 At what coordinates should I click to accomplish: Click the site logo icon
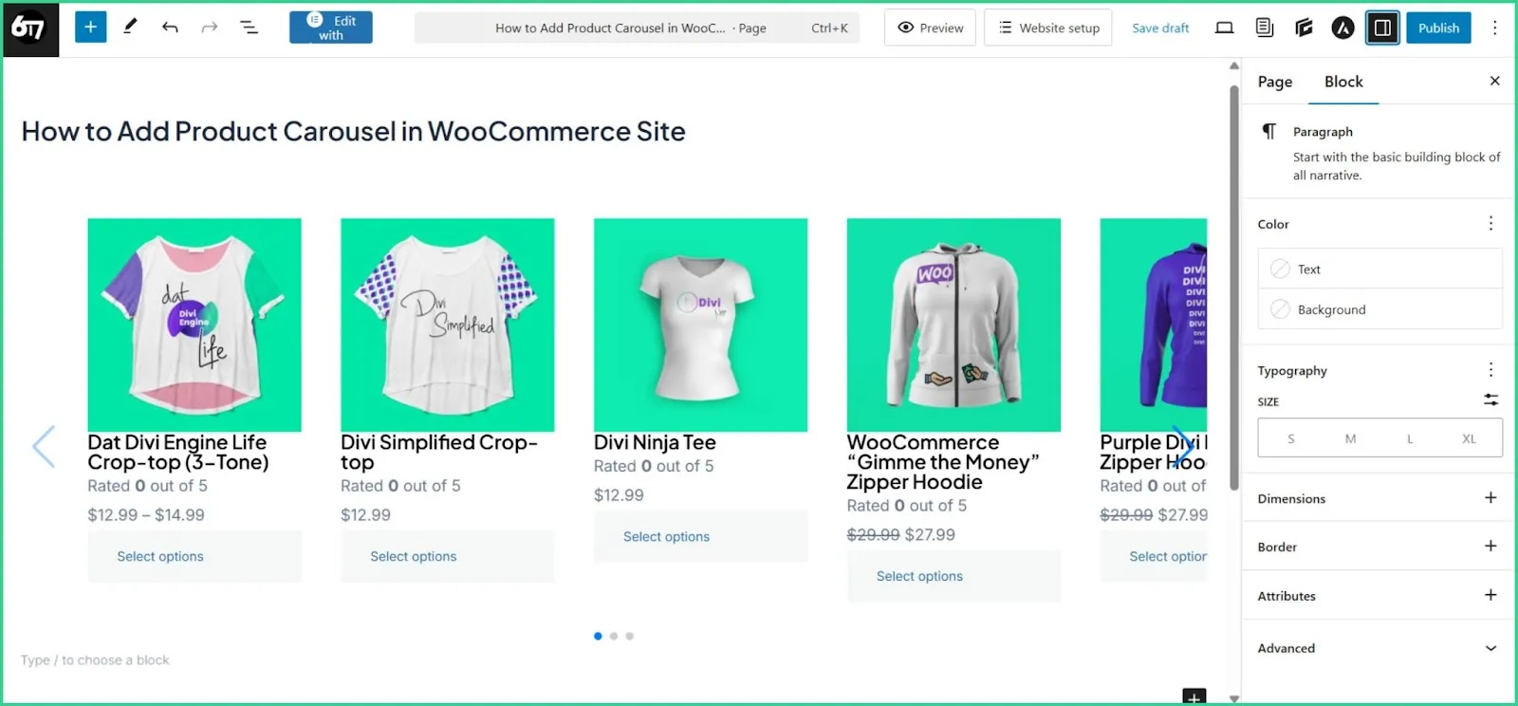click(x=30, y=28)
